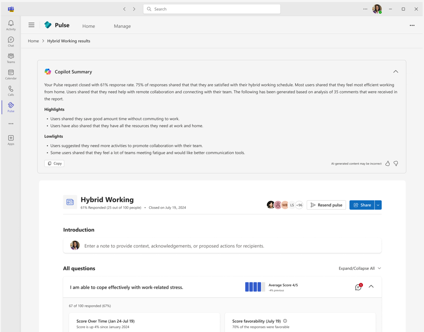Click the info icon beside Score favorability
Image resolution: width=424 pixels, height=332 pixels.
[x=285, y=321]
